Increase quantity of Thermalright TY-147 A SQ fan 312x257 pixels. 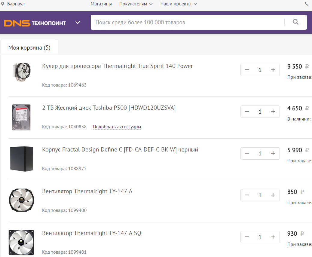click(273, 237)
